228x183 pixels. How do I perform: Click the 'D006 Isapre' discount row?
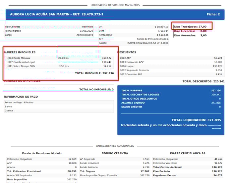pyautogui.click(x=172, y=66)
